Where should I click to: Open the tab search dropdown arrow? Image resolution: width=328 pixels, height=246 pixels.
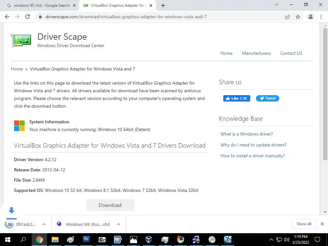[x=276, y=4]
